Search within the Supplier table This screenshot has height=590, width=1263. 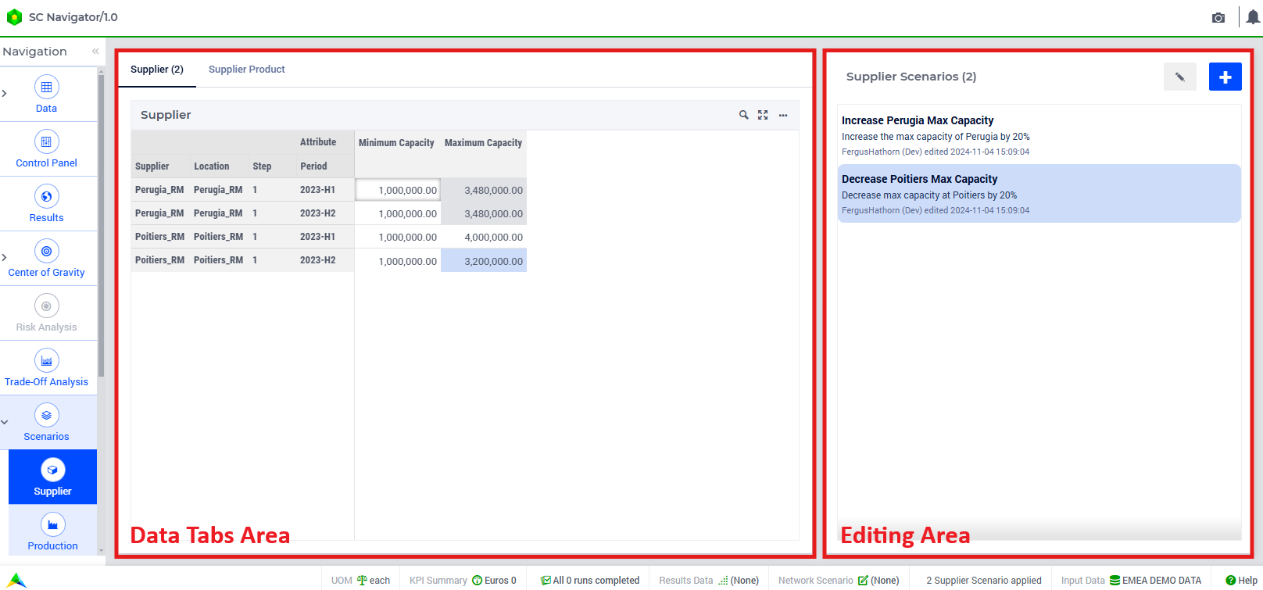click(744, 115)
